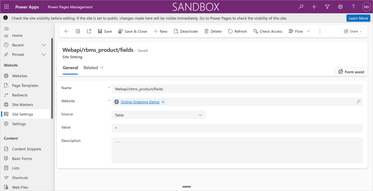Click the Description text area
Viewport: 373px width, 191px height.
coord(237,150)
